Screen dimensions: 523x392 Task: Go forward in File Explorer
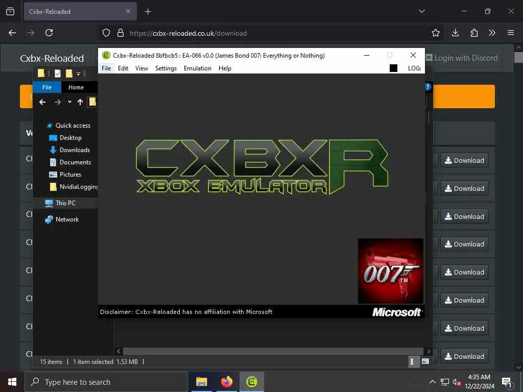click(x=57, y=102)
